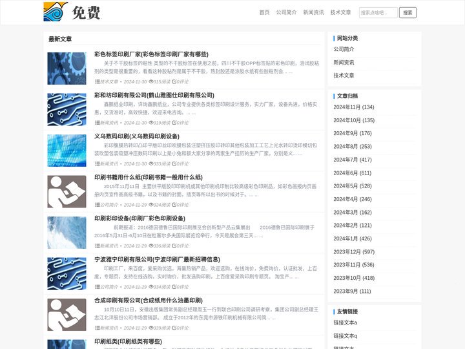Image resolution: width=465 pixels, height=349 pixels.
Task: Open article 印刷书籍用什么纸(印刷书籍一般用什么纸)
Action: pyautogui.click(x=149, y=177)
